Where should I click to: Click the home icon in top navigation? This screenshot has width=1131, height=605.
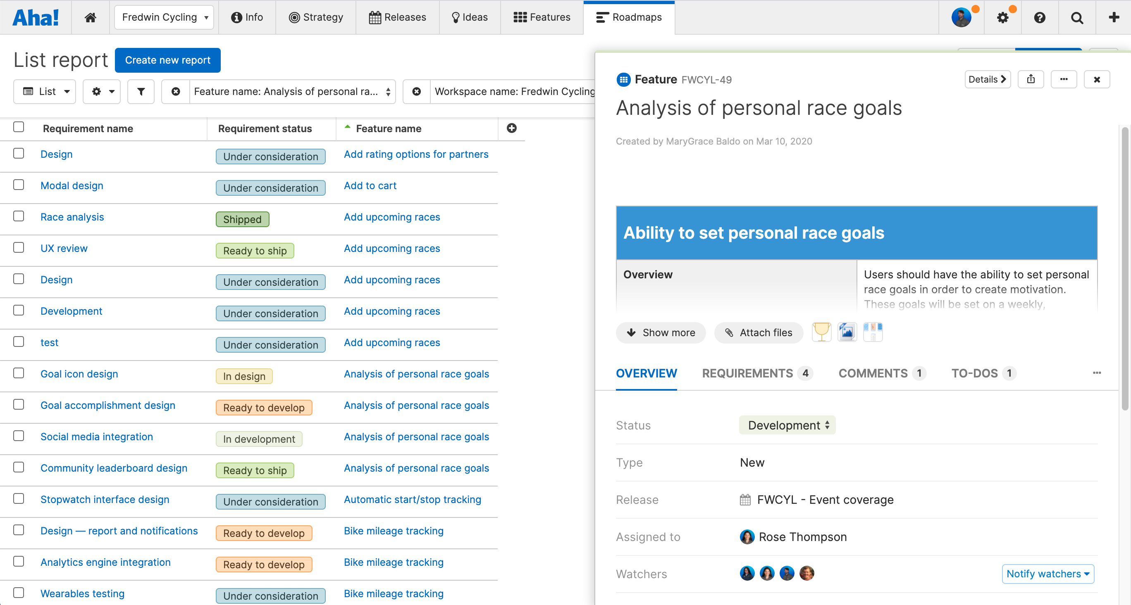pyautogui.click(x=91, y=17)
